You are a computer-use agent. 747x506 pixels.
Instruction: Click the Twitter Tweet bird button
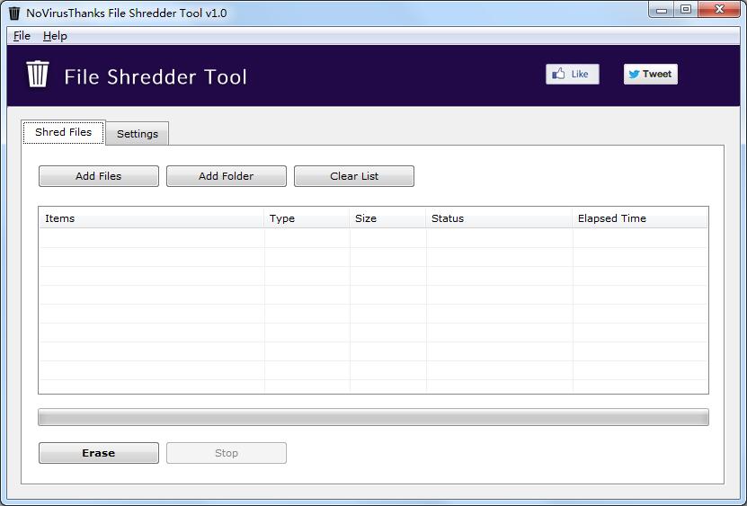point(650,74)
